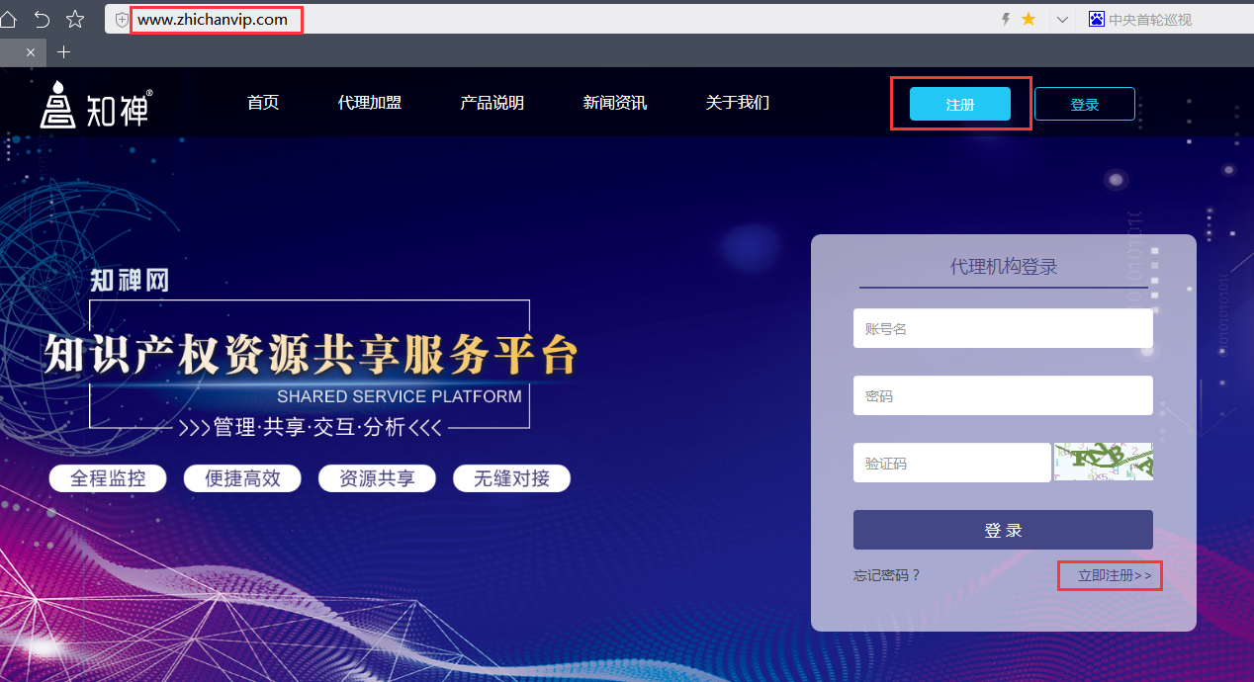Click the 忘记密码？ link
The height and width of the screenshot is (682, 1254).
coord(887,575)
